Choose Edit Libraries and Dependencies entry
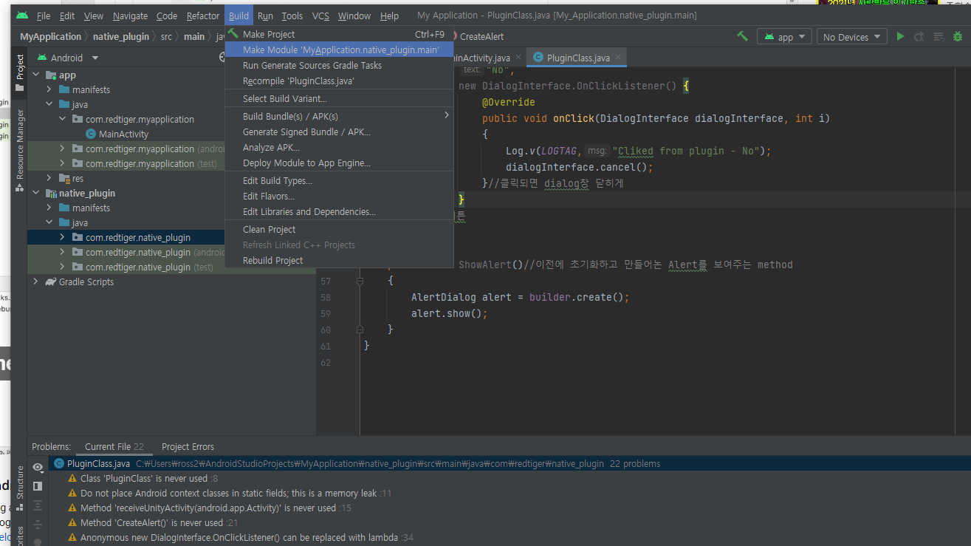 pyautogui.click(x=339, y=211)
